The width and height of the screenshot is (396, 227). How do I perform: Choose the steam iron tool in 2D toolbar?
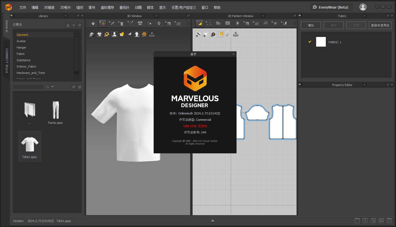coord(265,23)
